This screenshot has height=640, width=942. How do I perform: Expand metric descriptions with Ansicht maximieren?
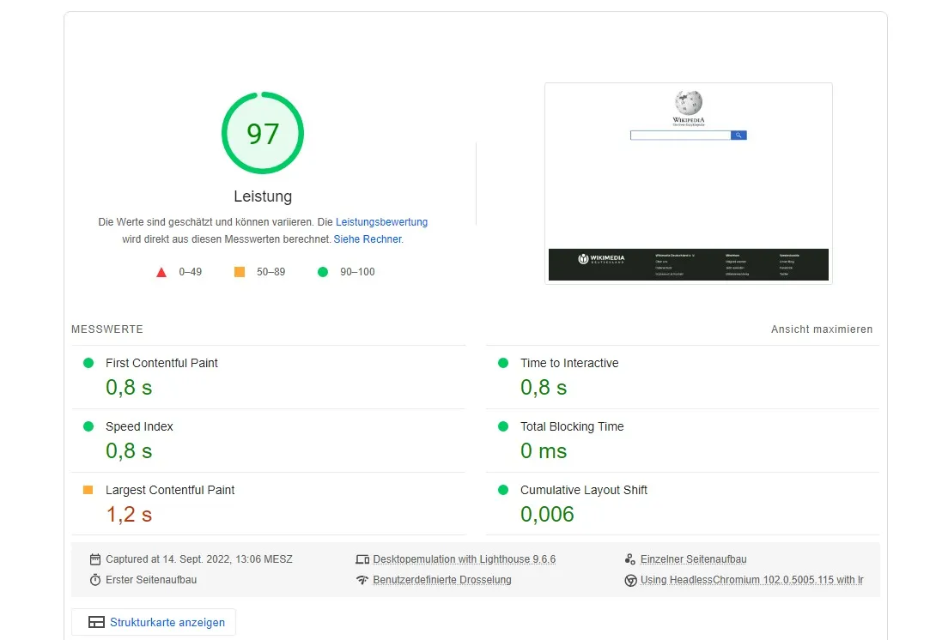[x=821, y=329]
